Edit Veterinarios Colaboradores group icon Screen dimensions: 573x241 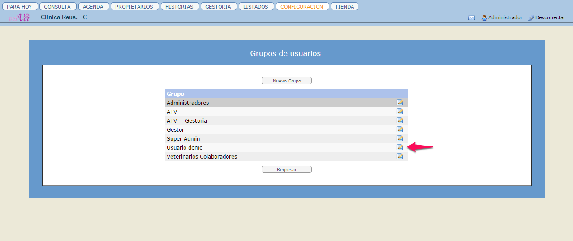point(400,156)
